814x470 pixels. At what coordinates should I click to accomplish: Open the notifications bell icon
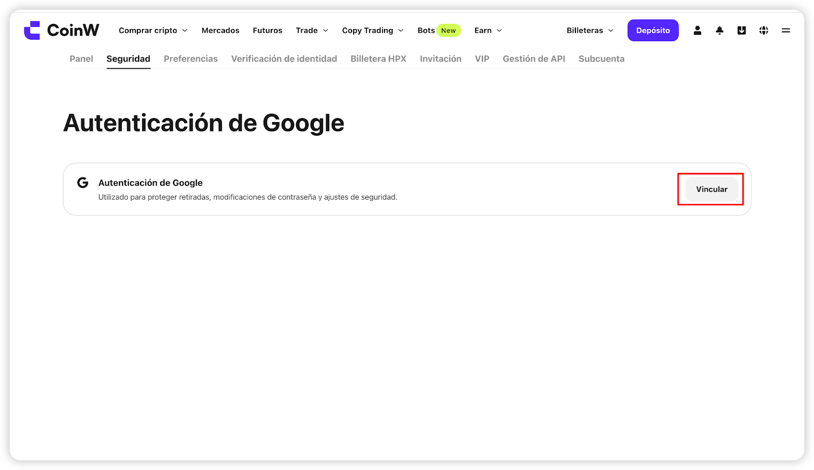pyautogui.click(x=719, y=31)
